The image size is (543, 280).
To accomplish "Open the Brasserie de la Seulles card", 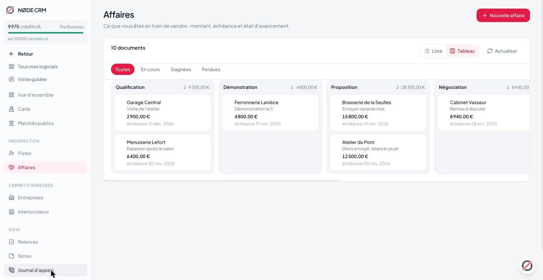I will coord(378,113).
